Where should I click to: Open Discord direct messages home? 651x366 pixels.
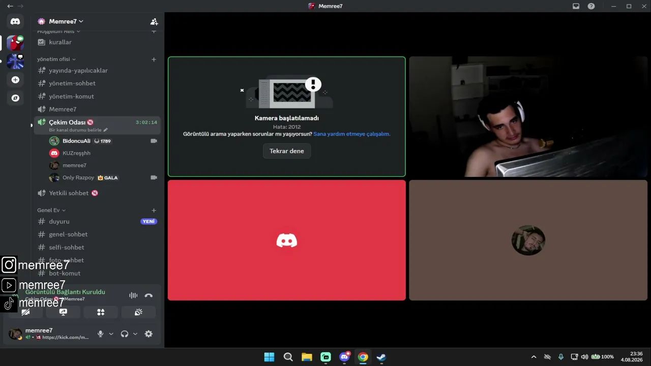[x=15, y=21]
